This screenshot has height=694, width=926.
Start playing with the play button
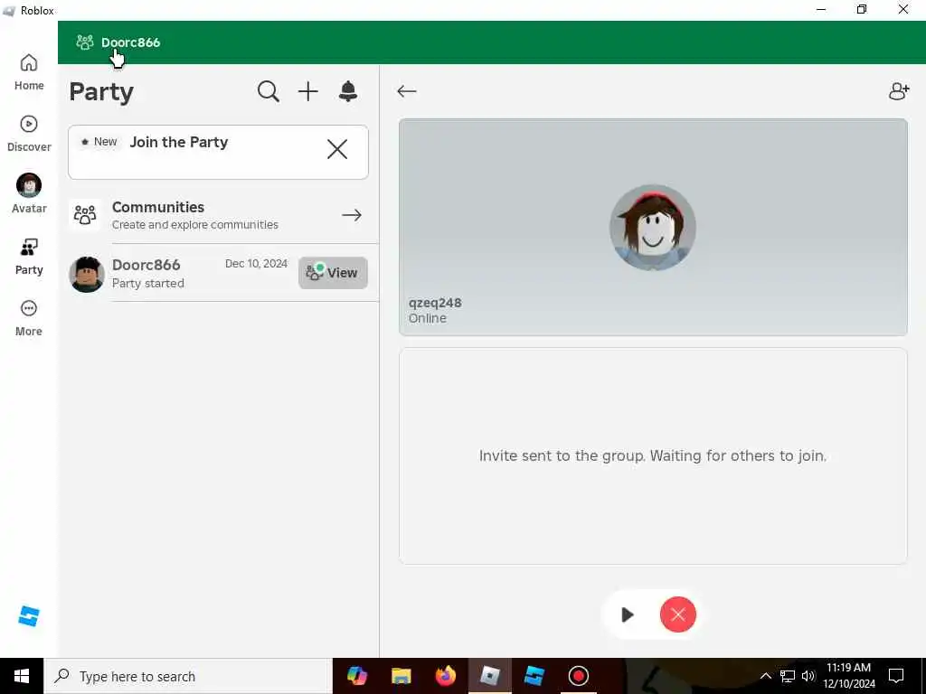(628, 614)
